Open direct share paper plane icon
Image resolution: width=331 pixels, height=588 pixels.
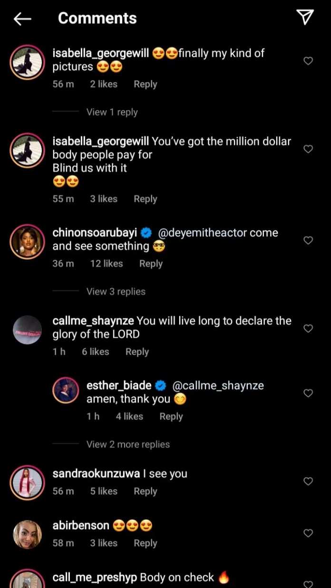305,18
